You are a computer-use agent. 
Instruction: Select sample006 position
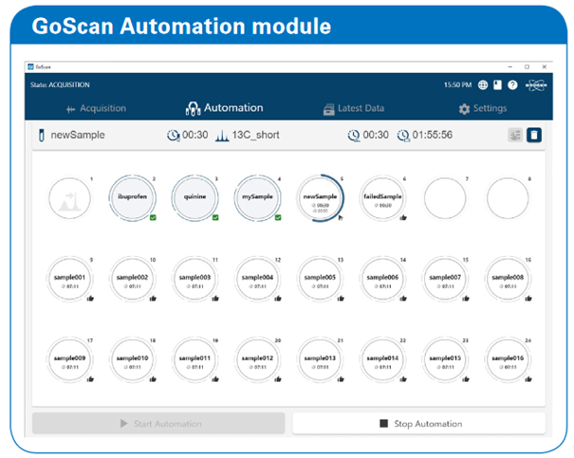tap(382, 279)
